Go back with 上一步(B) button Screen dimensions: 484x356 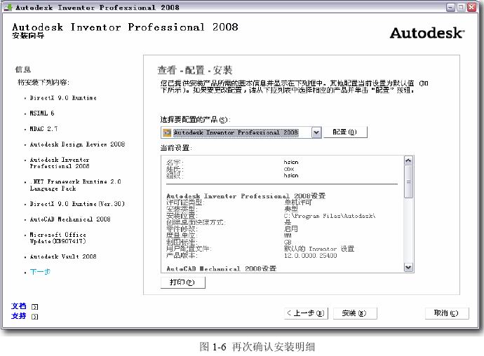(x=306, y=313)
